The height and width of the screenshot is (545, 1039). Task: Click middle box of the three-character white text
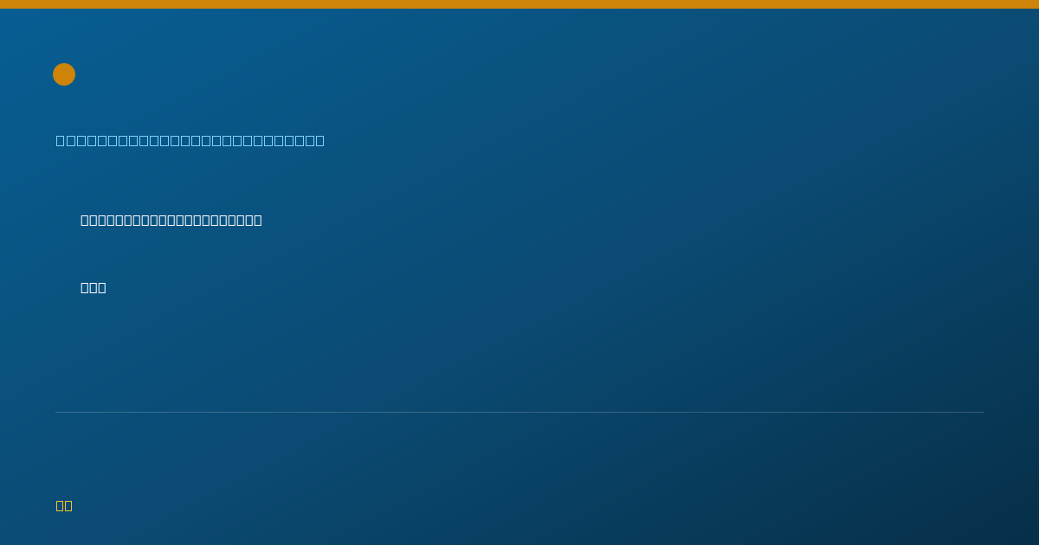coord(94,287)
